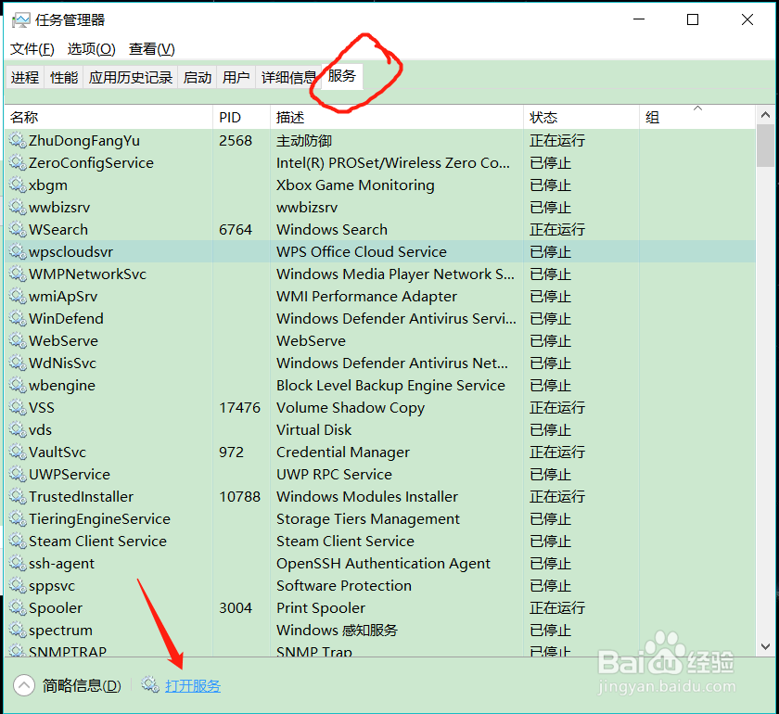Sort by the 描述 column header

point(397,117)
